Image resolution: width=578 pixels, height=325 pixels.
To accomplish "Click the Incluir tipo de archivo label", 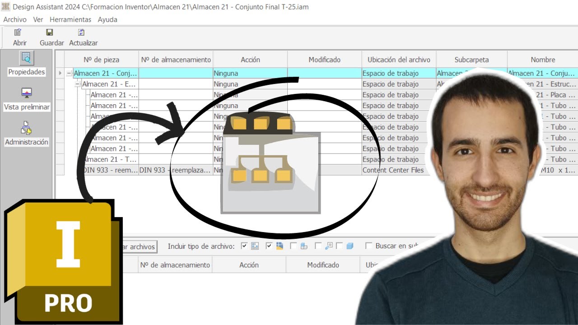I will [x=201, y=246].
